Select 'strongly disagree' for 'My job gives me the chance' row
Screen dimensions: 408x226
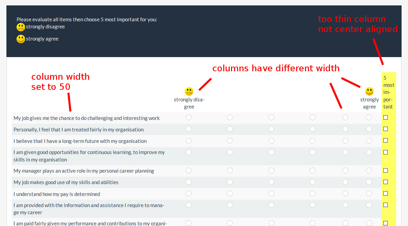click(188, 118)
